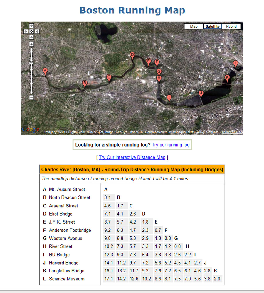264x293 pixels.
Task: Click map marker K at Longfellow Bridge
Action: click(x=227, y=77)
